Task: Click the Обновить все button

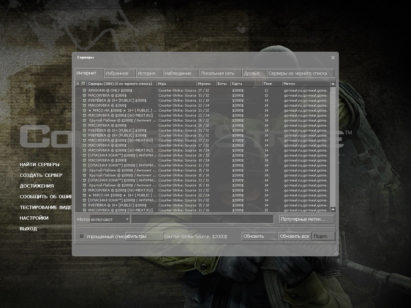Action: click(295, 236)
